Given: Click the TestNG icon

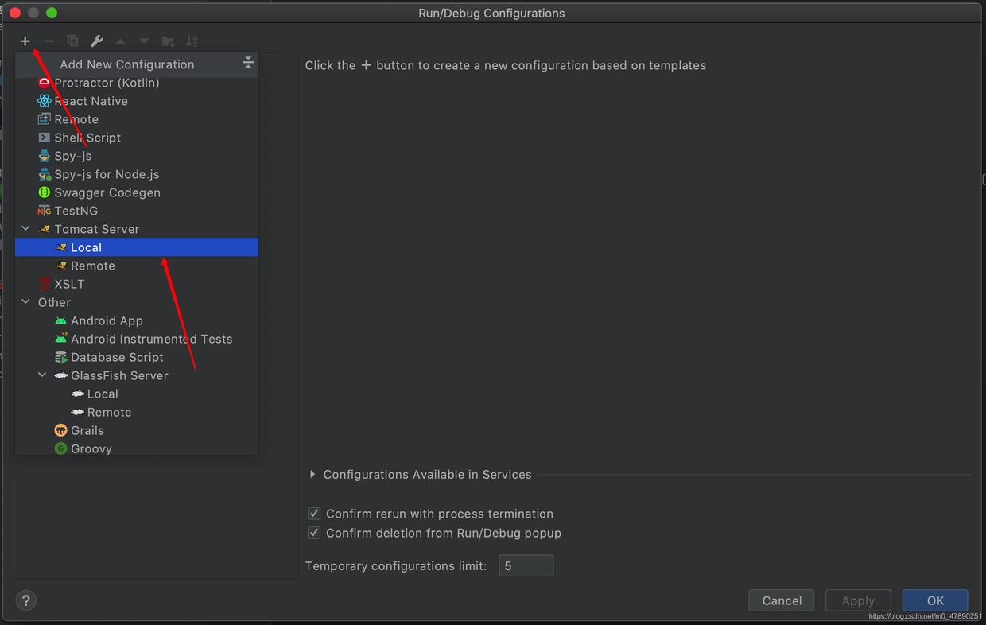Looking at the screenshot, I should point(44,211).
